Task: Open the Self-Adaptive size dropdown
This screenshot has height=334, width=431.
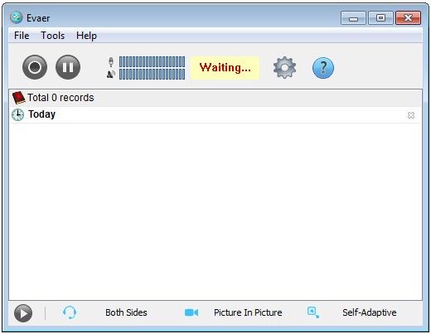Action: (x=370, y=312)
